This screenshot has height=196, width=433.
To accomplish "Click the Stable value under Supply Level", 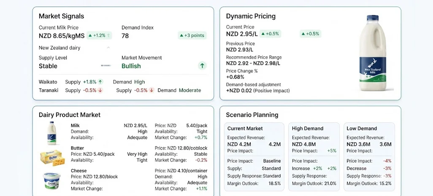I will tap(48, 66).
